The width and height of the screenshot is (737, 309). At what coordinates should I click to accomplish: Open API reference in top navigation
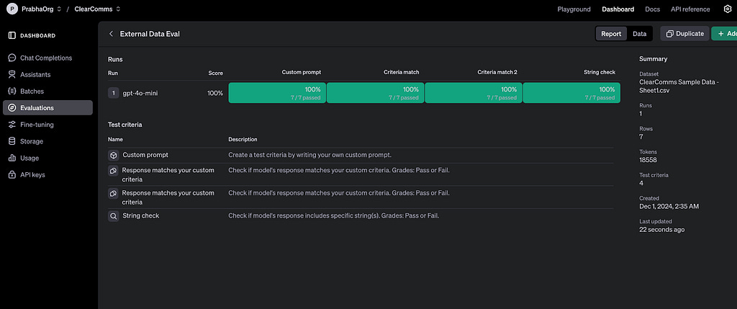tap(690, 9)
